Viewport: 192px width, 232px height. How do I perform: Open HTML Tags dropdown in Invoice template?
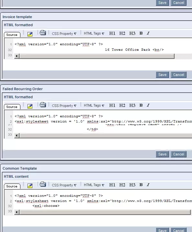click(94, 33)
